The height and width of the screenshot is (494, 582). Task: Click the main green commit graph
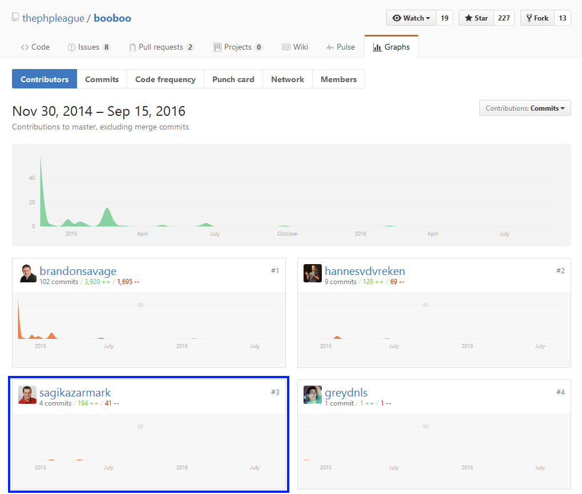pyautogui.click(x=292, y=195)
